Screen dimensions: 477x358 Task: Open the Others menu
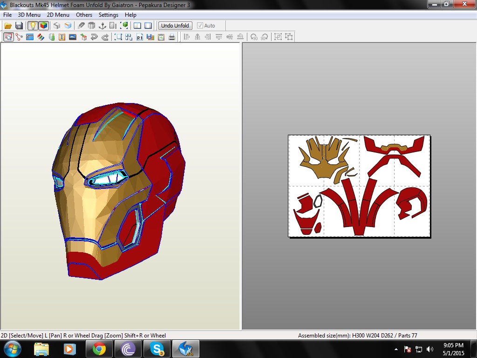tap(84, 15)
